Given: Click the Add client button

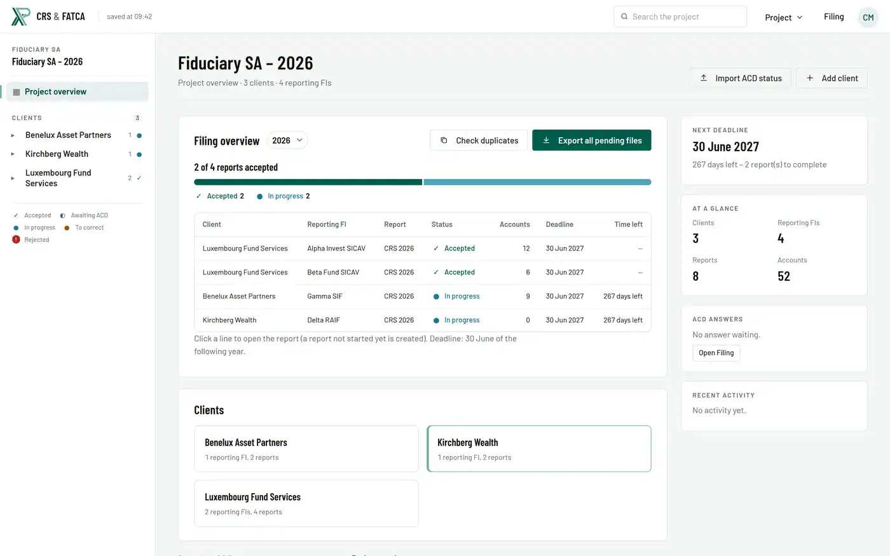Looking at the screenshot, I should [x=832, y=78].
